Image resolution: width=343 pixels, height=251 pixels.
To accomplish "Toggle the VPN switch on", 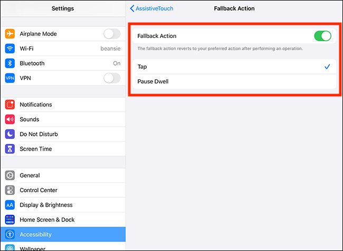I will pos(112,78).
